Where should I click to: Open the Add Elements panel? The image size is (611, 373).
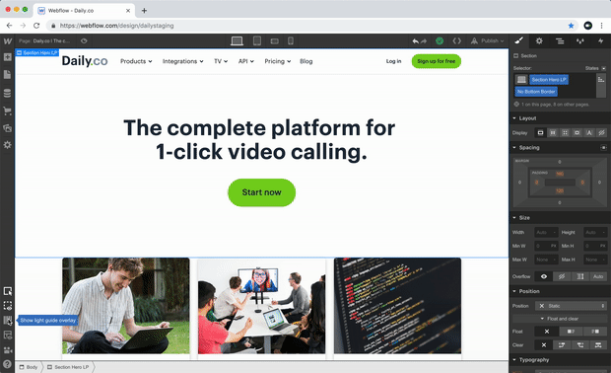coord(8,57)
